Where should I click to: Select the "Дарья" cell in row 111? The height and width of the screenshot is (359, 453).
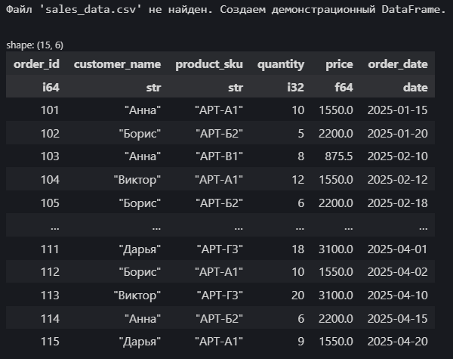click(x=140, y=249)
